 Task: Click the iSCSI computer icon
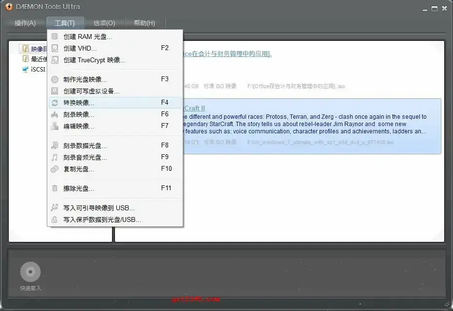25,69
